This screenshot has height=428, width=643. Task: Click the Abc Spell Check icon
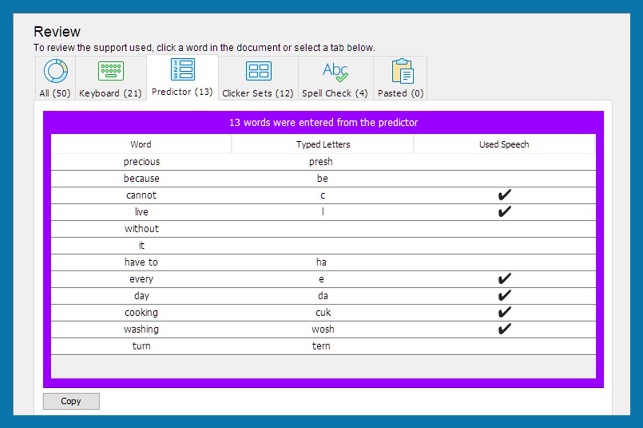(335, 71)
